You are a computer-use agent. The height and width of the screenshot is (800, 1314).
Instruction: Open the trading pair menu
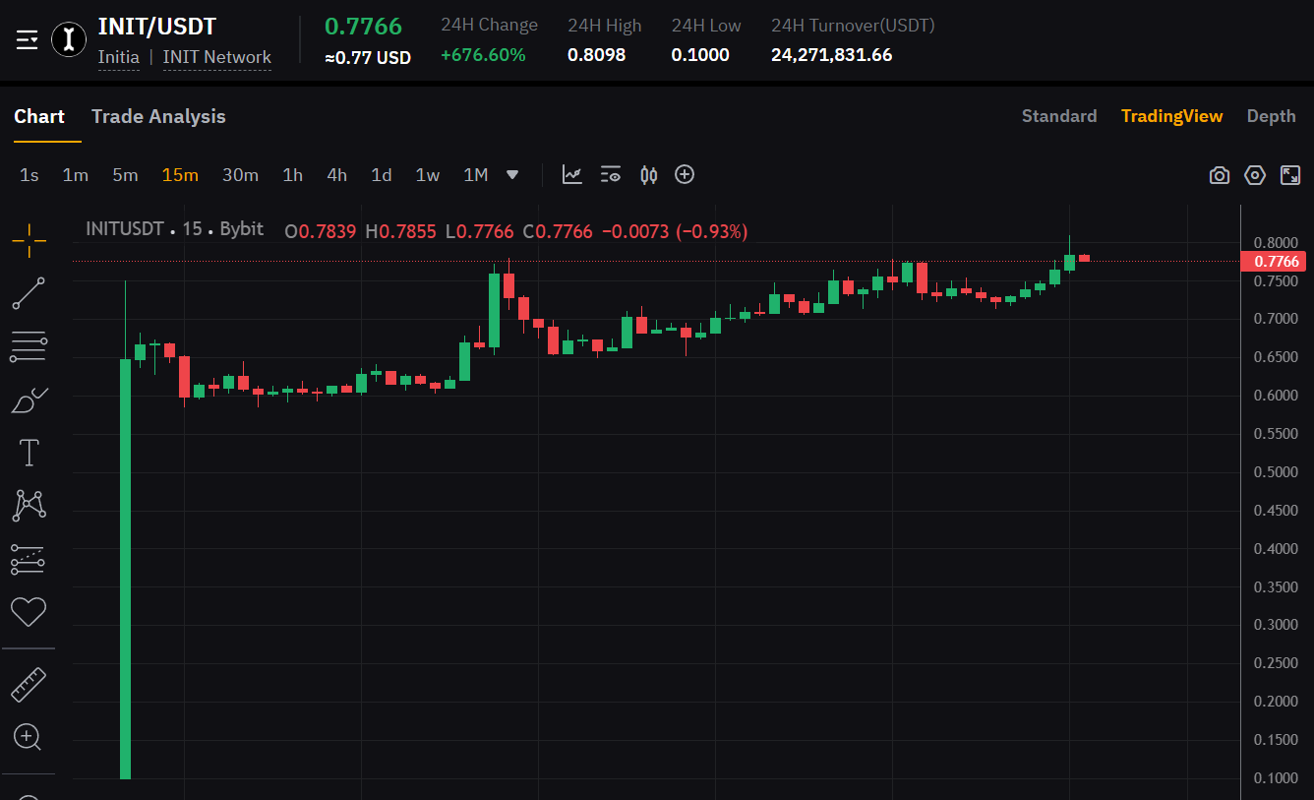pos(28,39)
